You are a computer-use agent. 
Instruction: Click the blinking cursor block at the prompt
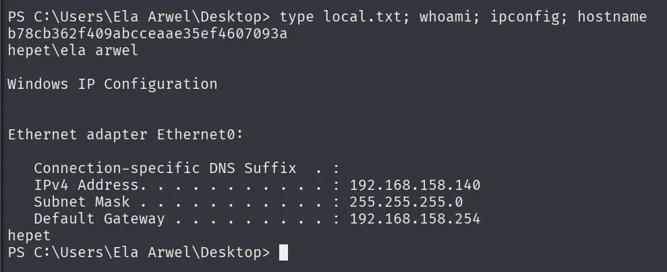coord(283,252)
